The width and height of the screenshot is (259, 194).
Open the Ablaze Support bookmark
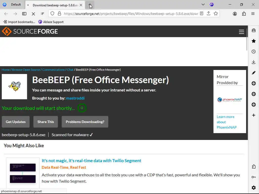tap(51, 22)
